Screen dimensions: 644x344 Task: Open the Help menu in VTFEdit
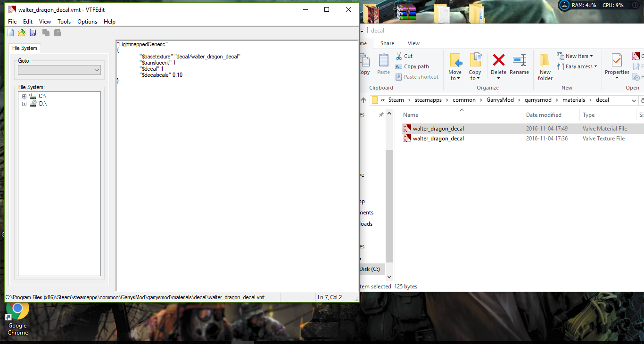coord(109,22)
